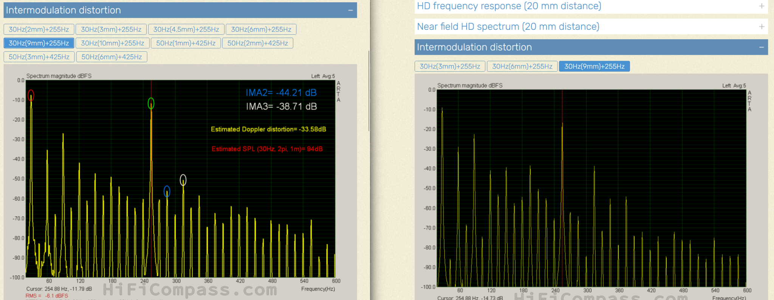Click the right Intermodulation distortion header title
The height and width of the screenshot is (300, 774).
tap(474, 47)
